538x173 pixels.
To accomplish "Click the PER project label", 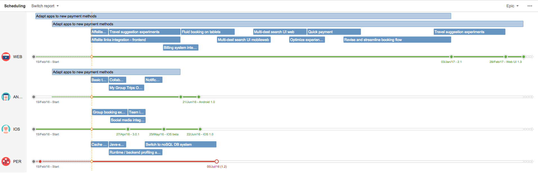I will pos(17,161).
